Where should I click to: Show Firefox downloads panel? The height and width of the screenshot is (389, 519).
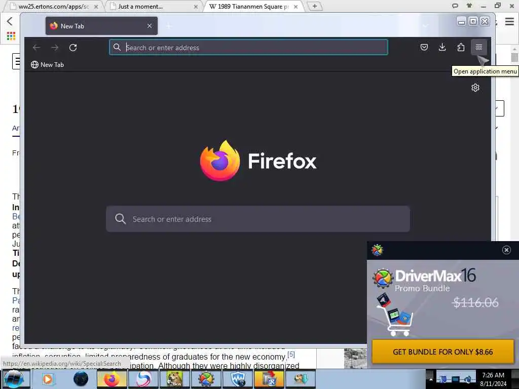442,47
